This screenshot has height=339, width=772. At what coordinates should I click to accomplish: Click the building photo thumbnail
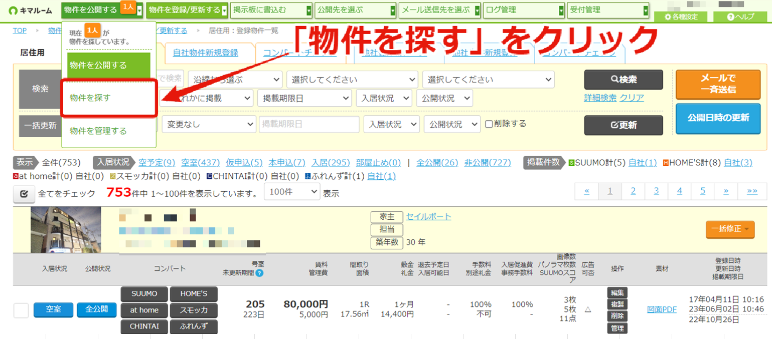(66, 230)
